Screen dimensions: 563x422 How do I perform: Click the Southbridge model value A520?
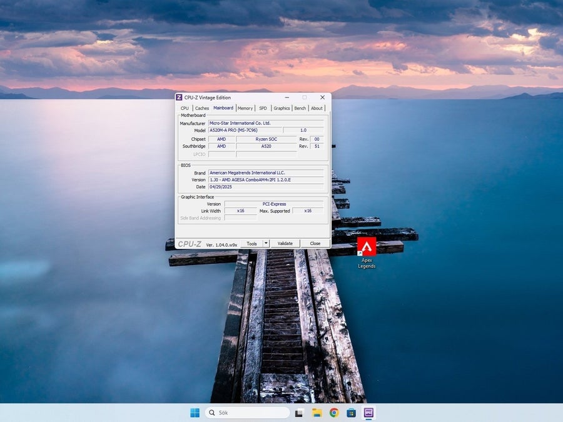pyautogui.click(x=266, y=146)
